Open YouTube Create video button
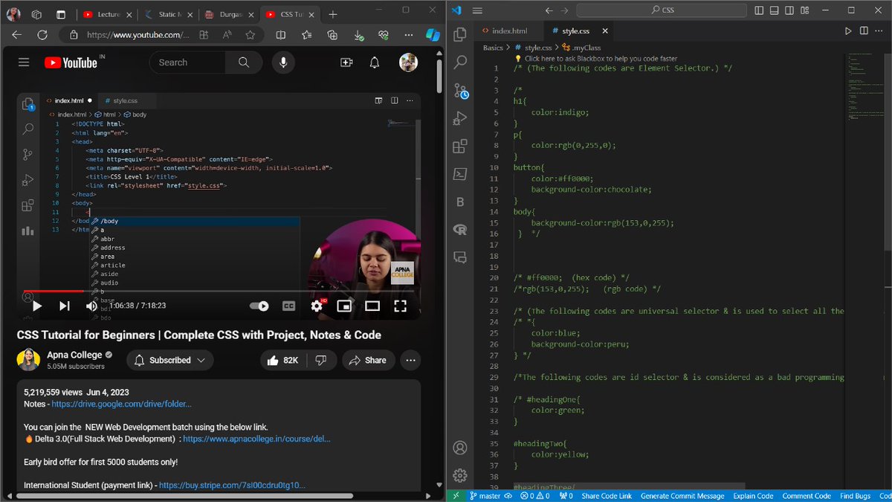 [346, 62]
